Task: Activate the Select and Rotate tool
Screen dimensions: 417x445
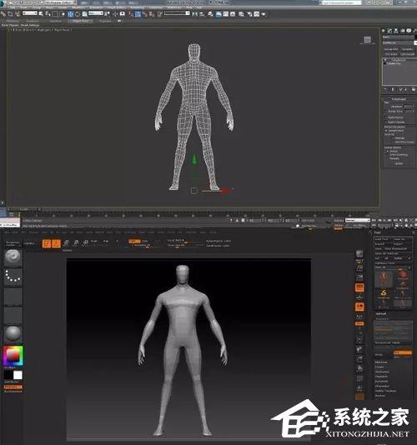Action: click(78, 13)
